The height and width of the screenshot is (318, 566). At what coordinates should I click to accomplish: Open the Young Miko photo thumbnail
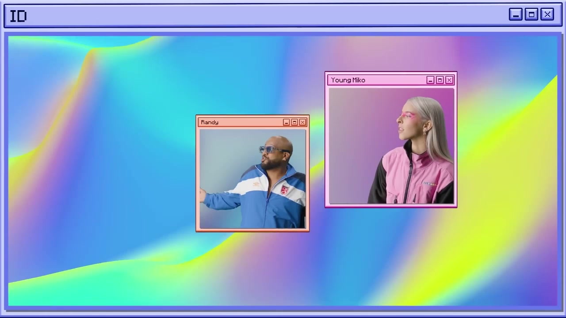pyautogui.click(x=391, y=146)
